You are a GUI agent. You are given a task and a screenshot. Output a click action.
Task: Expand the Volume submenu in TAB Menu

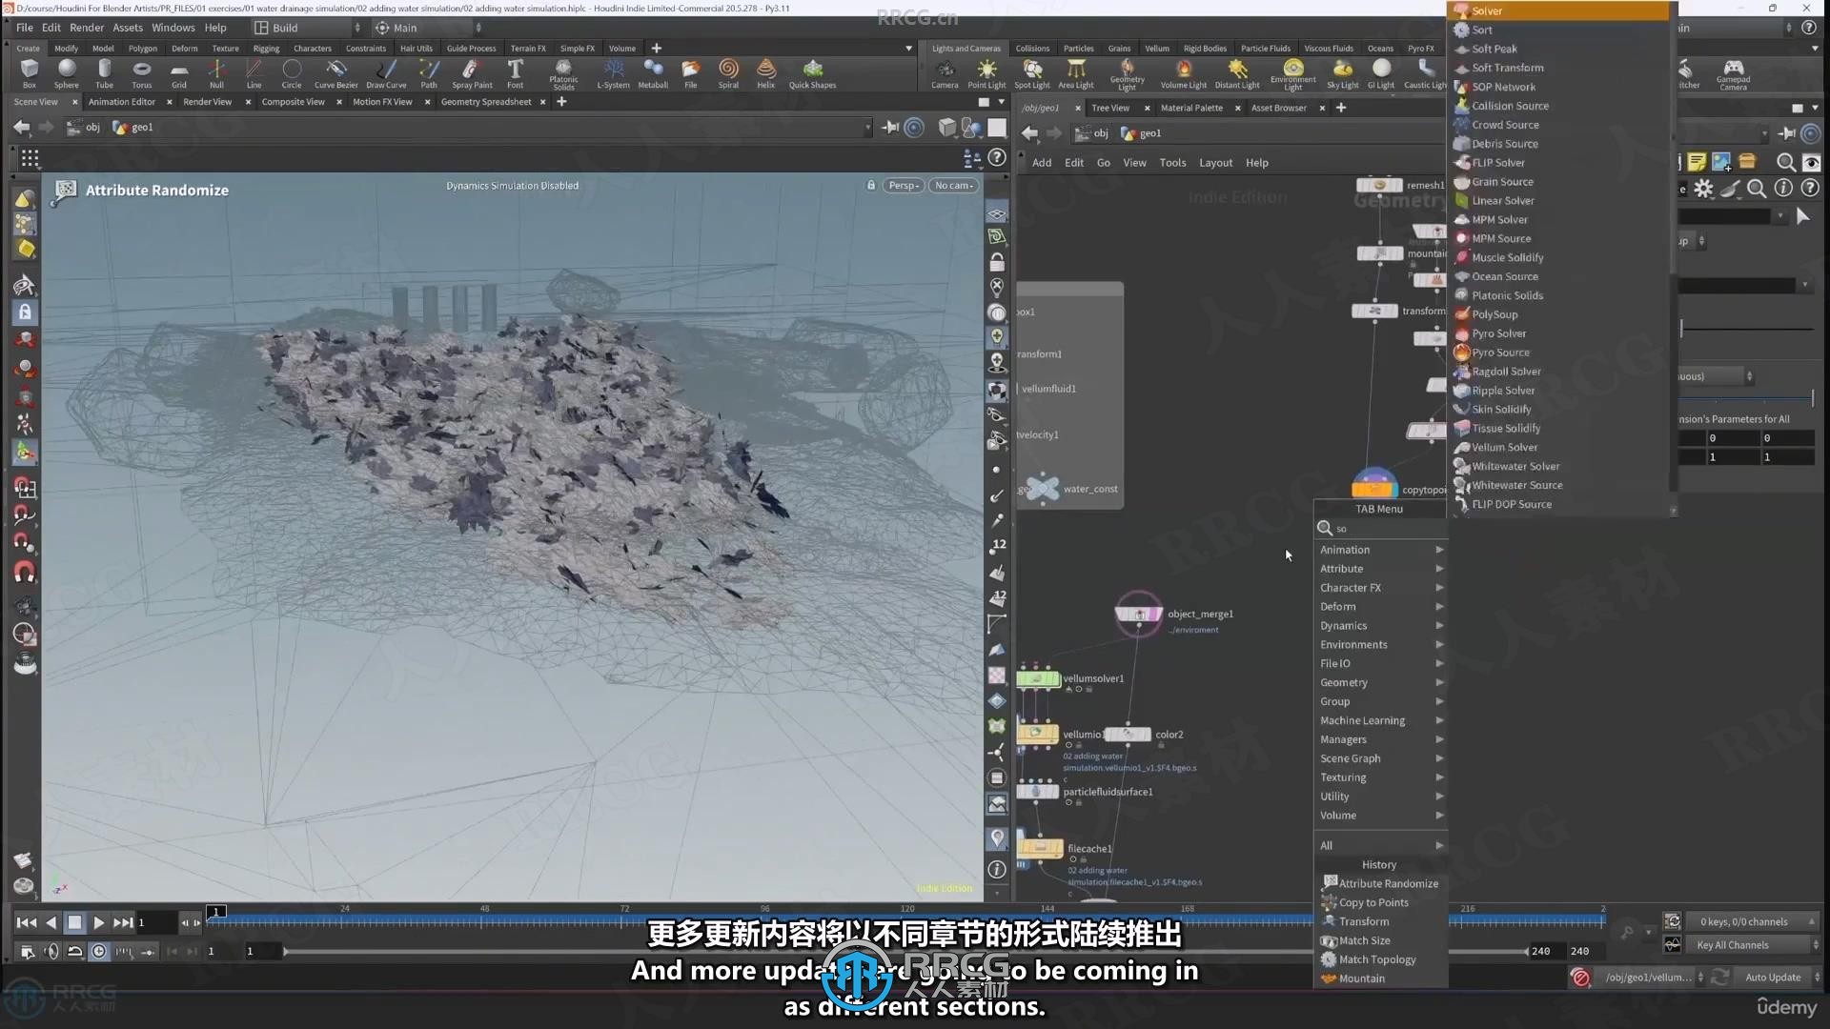(1381, 816)
